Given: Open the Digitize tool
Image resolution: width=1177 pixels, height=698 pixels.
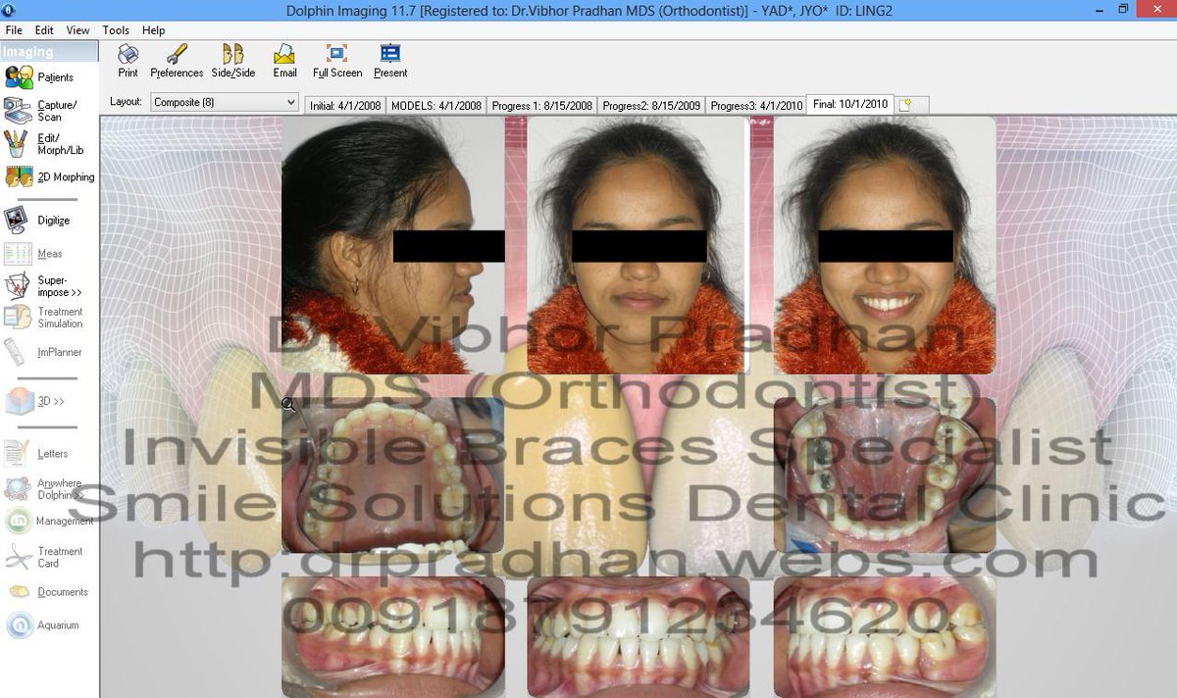Looking at the screenshot, I should pos(37,221).
